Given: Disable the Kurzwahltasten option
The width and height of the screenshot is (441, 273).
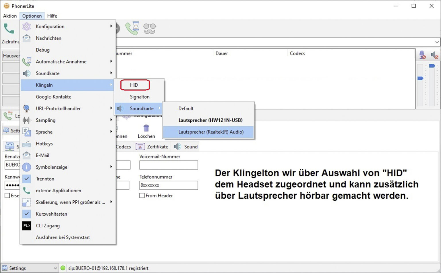Looking at the screenshot, I should coord(26,214).
